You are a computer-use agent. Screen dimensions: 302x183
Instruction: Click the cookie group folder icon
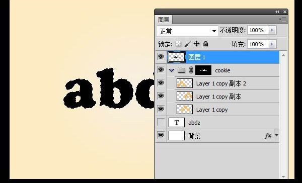pos(181,70)
